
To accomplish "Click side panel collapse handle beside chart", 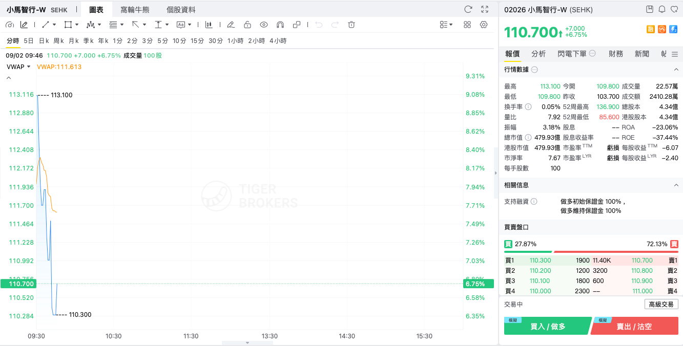I will [x=496, y=173].
